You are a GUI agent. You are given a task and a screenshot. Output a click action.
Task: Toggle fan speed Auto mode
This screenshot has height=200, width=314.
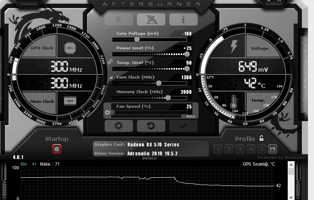pyautogui.click(x=190, y=116)
